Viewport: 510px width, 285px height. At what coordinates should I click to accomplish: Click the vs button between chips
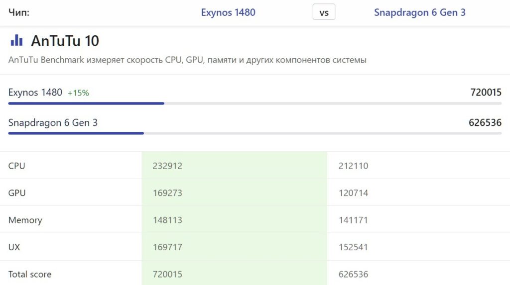(x=324, y=12)
